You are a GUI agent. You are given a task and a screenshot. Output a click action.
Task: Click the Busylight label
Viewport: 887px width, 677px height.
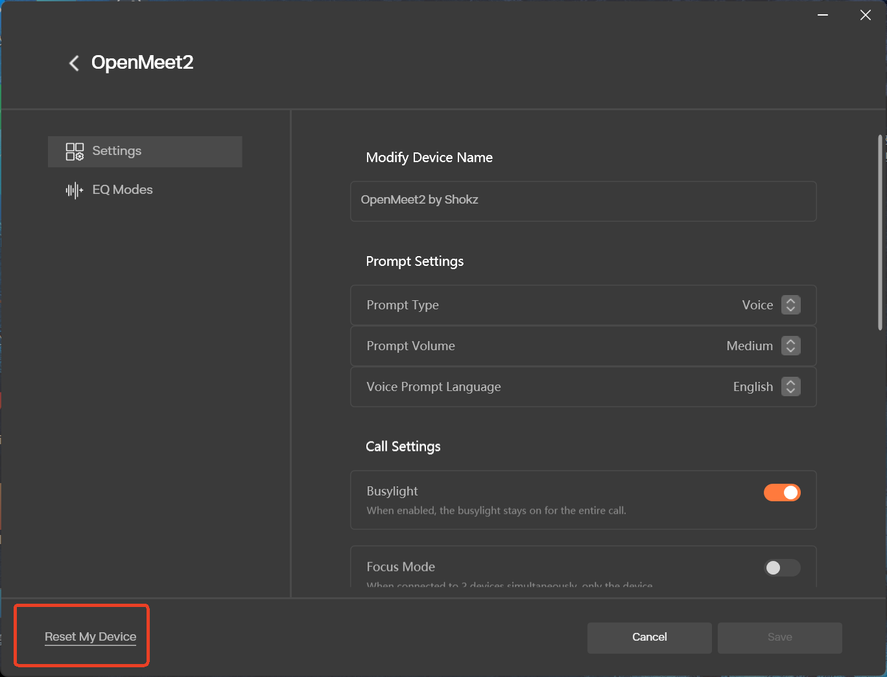(x=392, y=492)
